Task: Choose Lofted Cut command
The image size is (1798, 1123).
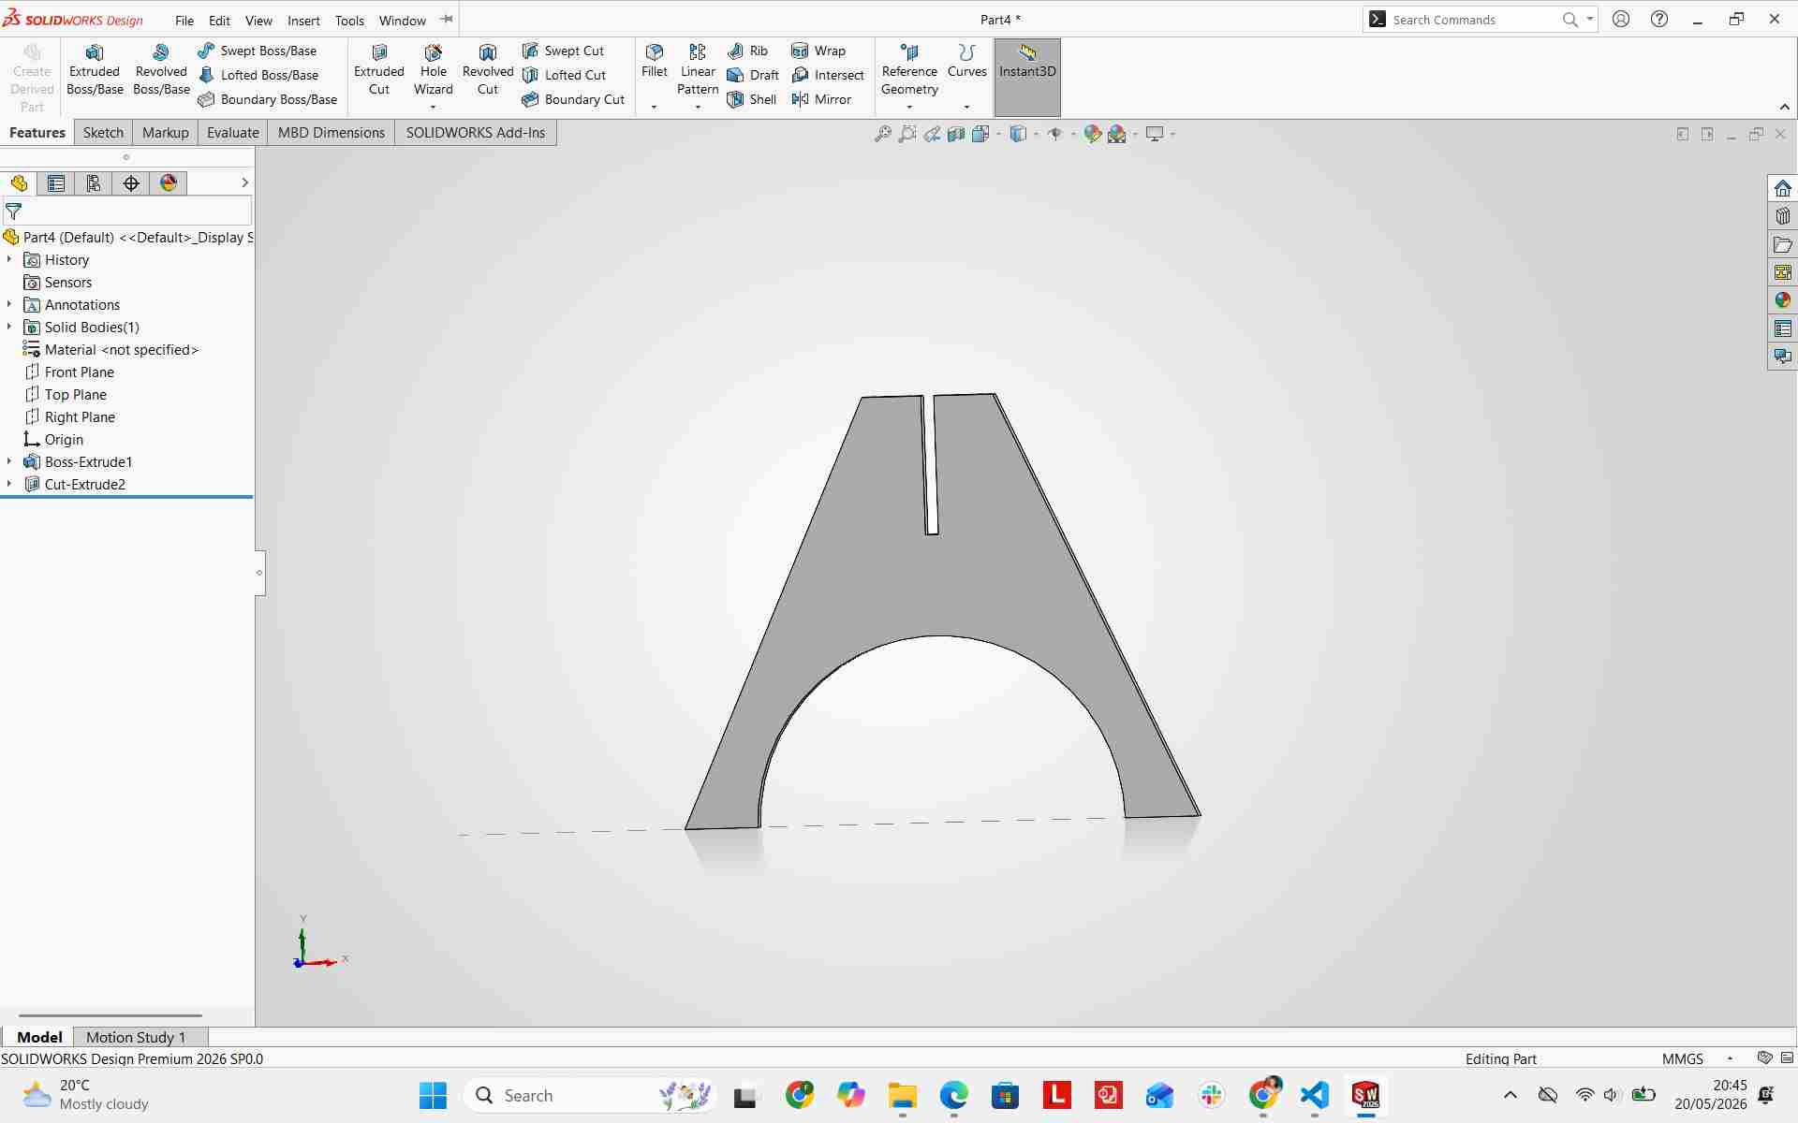Action: pyautogui.click(x=565, y=75)
